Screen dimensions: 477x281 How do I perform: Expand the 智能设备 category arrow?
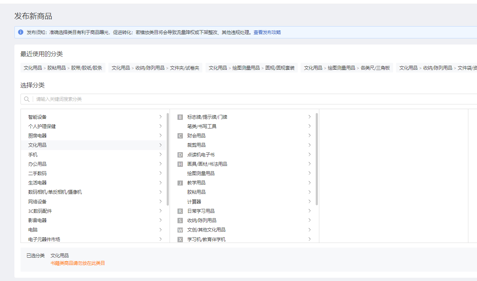[x=160, y=117]
